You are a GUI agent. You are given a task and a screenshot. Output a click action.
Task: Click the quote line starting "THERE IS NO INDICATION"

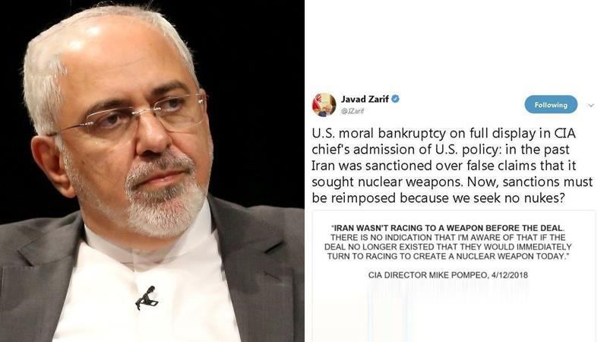(448, 237)
